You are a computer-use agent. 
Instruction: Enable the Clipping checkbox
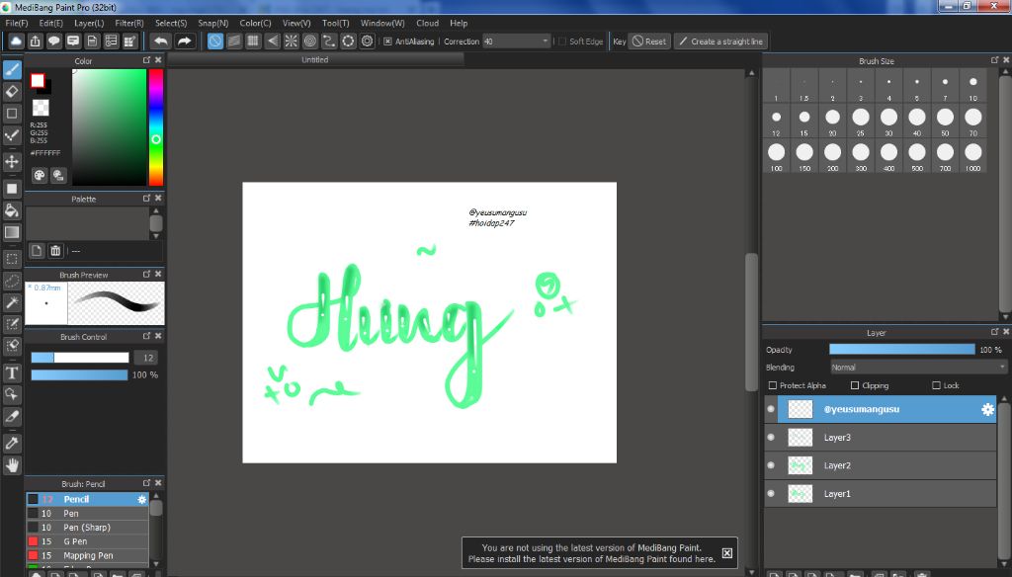855,385
